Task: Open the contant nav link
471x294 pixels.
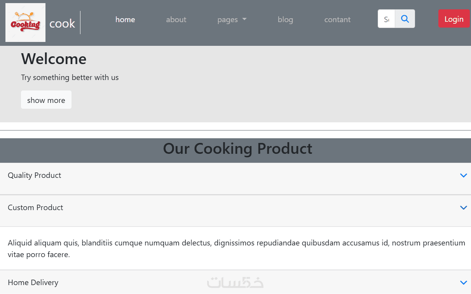Action: (x=337, y=19)
